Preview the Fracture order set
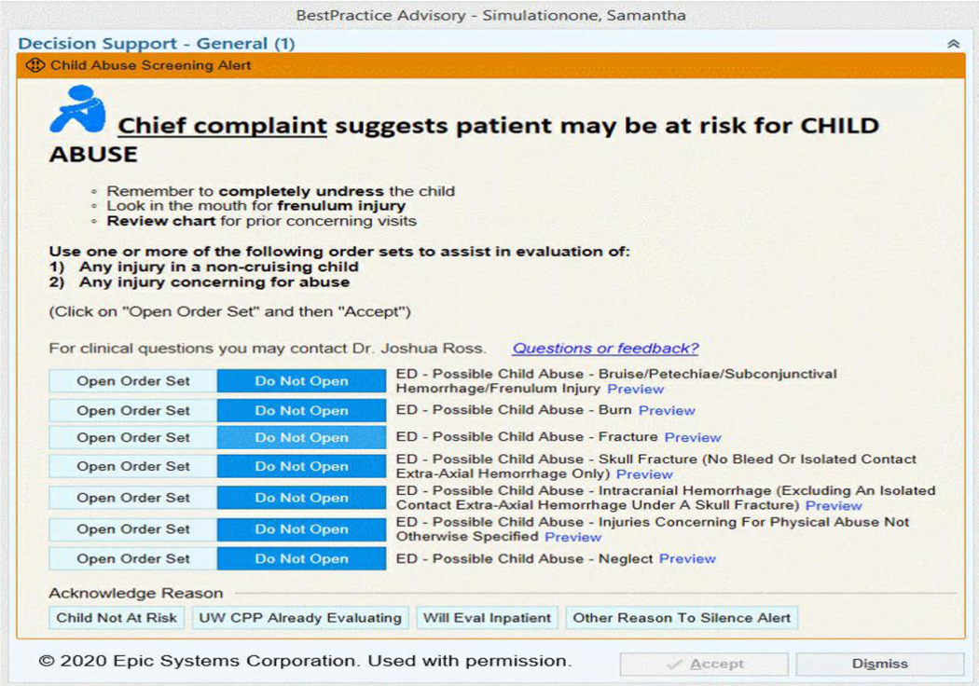 (x=693, y=437)
